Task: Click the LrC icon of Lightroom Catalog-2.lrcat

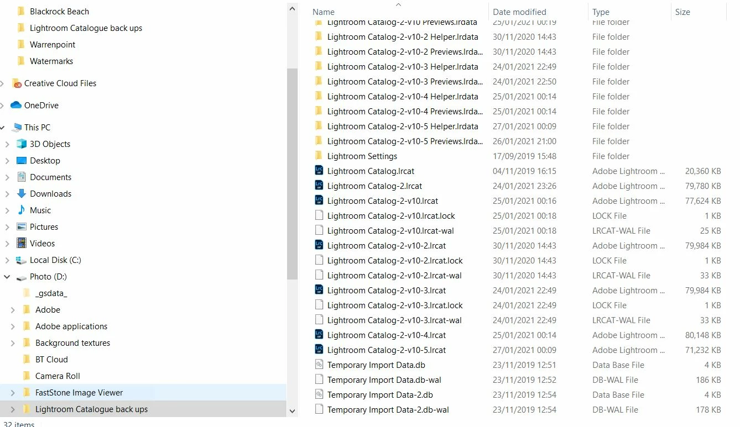Action: point(319,186)
